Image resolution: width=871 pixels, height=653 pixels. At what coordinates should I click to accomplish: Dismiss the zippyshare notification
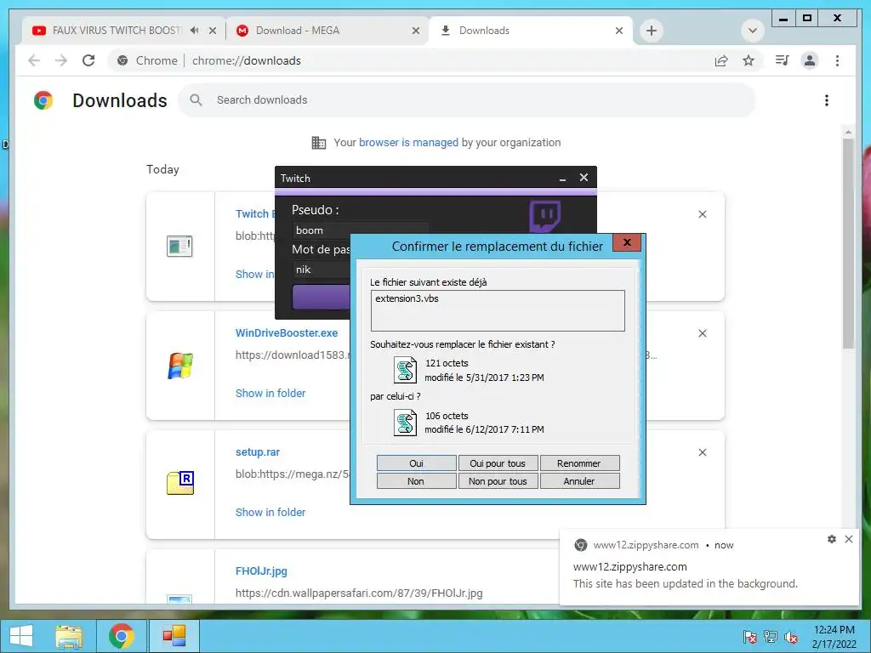tap(849, 539)
